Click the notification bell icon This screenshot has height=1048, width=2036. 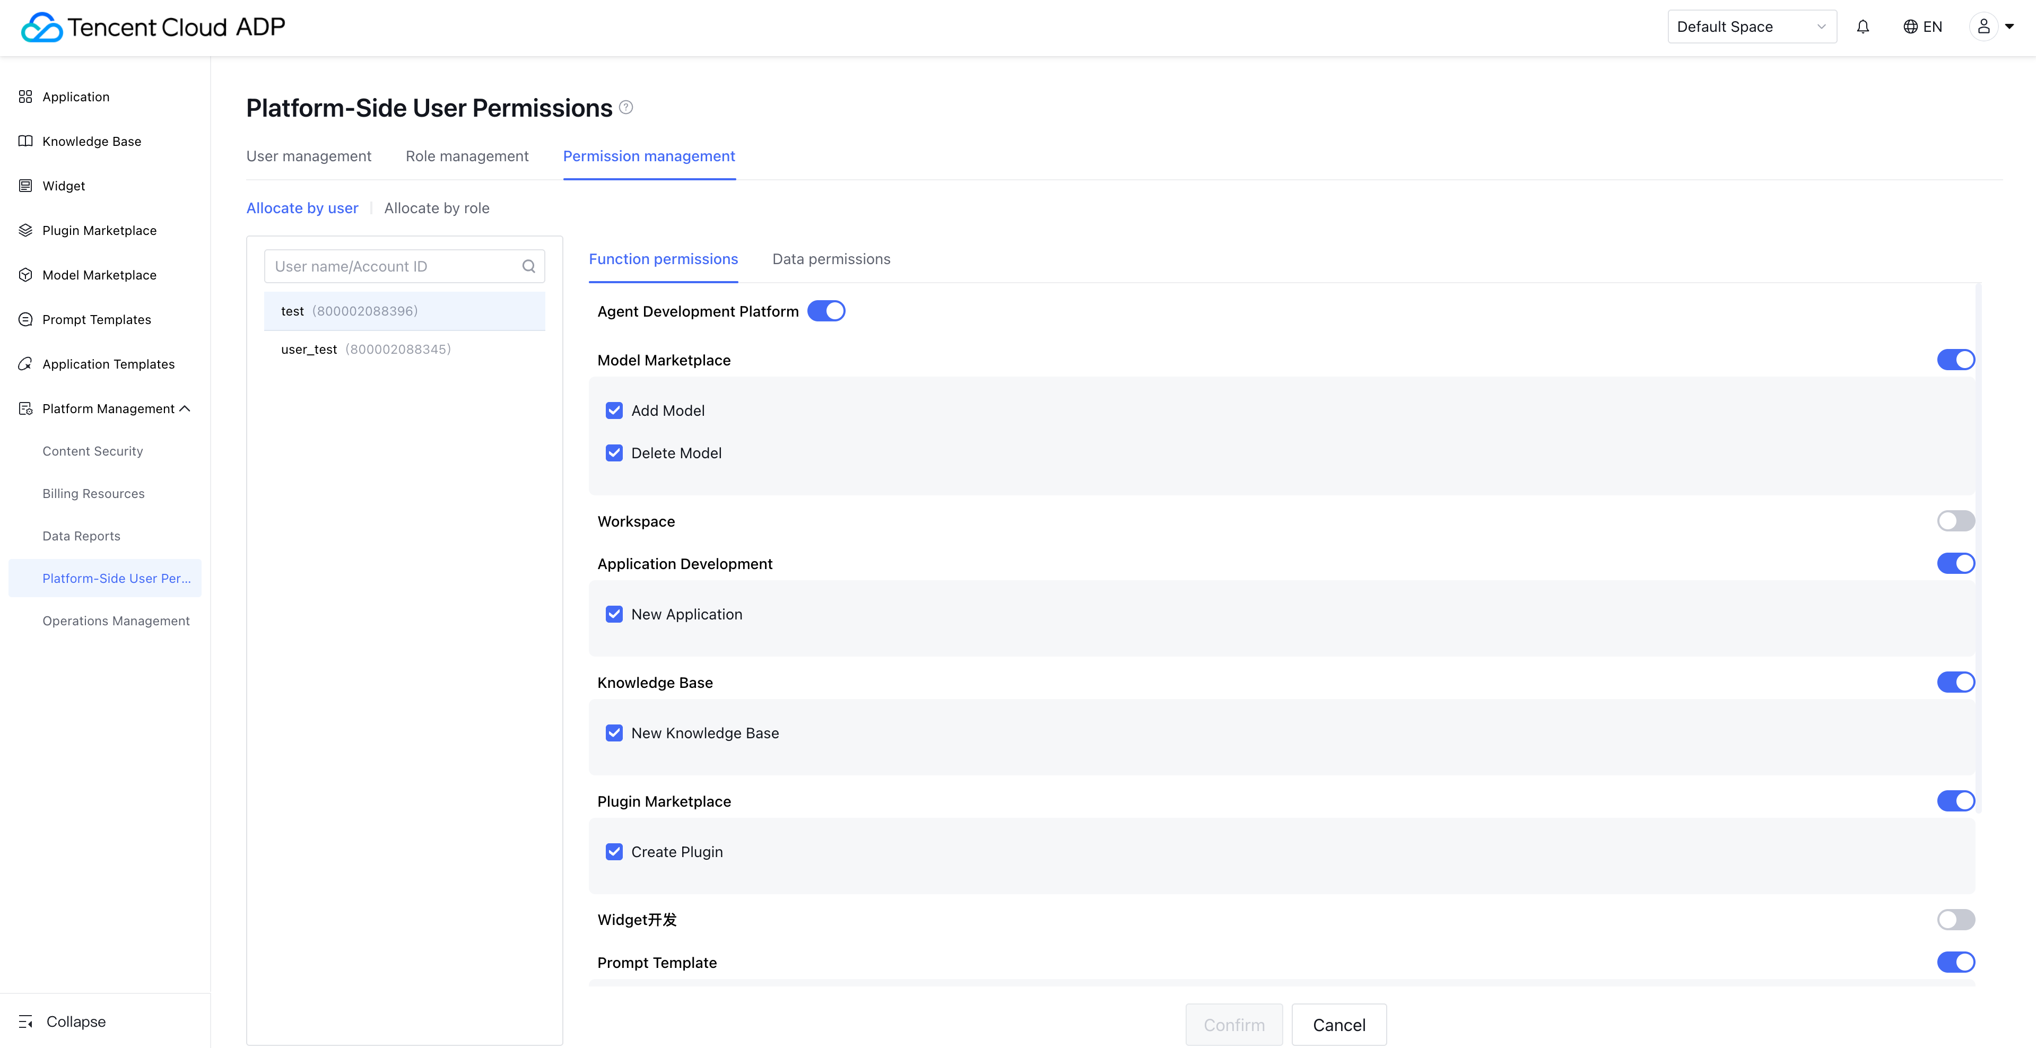1863,27
